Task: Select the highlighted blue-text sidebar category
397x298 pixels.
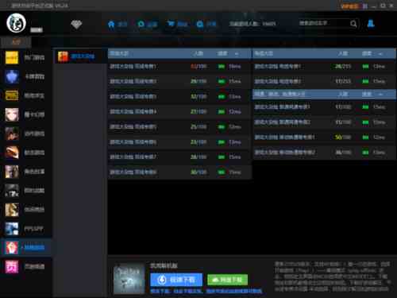Action: (x=26, y=248)
